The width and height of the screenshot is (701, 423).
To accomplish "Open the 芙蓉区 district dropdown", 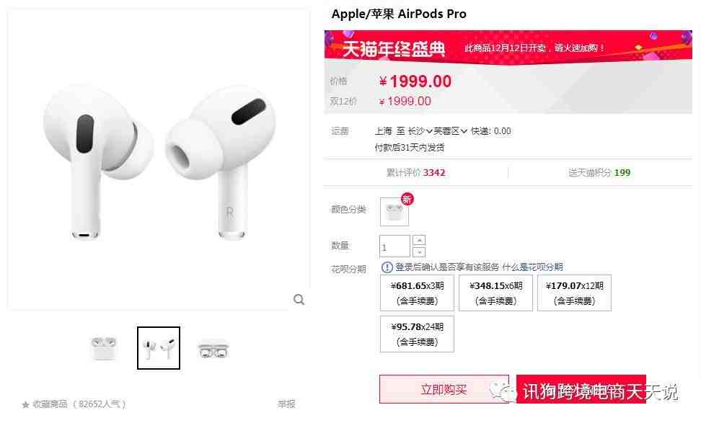I will 450,131.
